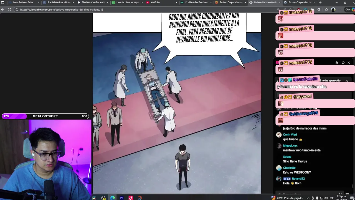Open the Windows notification center icon
Viewport: 355px width, 200px height.
(352, 198)
